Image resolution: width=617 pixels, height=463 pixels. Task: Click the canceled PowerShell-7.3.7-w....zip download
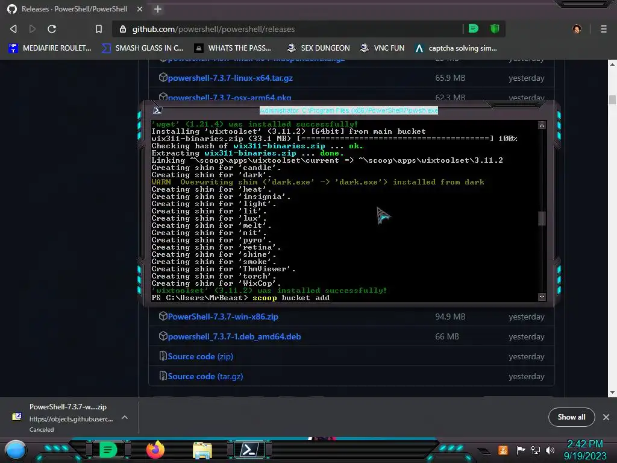[x=68, y=418]
